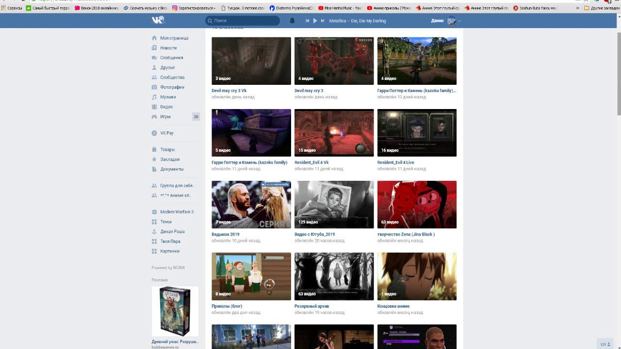Screen dimensions: 621x349
Task: Click the speech bubble icon beside Сообщения
Action: pyautogui.click(x=154, y=58)
